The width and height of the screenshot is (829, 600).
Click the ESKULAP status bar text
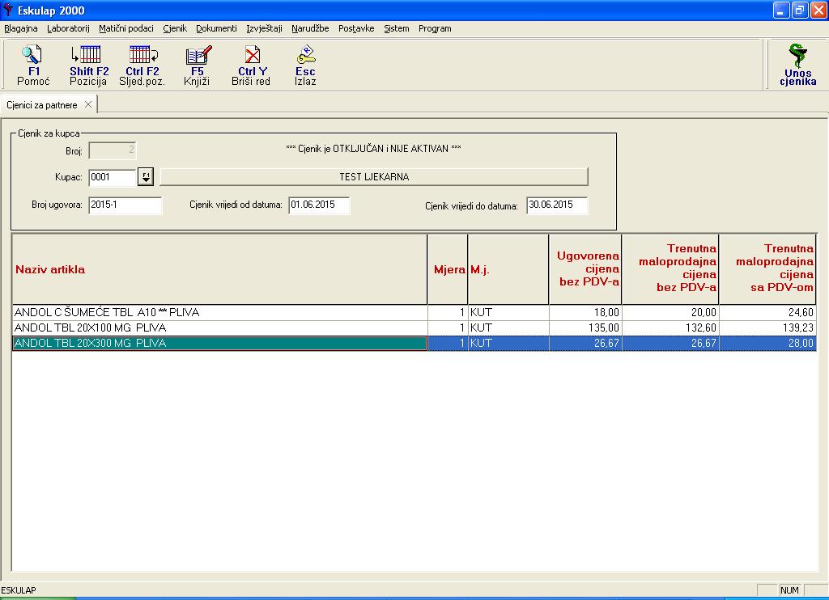[x=19, y=590]
